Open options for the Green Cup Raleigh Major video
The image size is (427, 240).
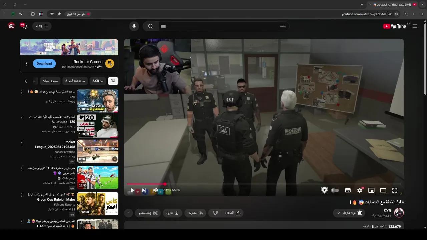pos(22,195)
